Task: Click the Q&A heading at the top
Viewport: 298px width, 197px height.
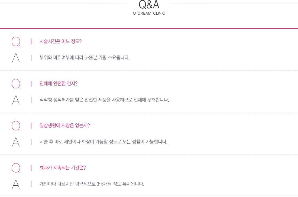Action: coord(149,5)
